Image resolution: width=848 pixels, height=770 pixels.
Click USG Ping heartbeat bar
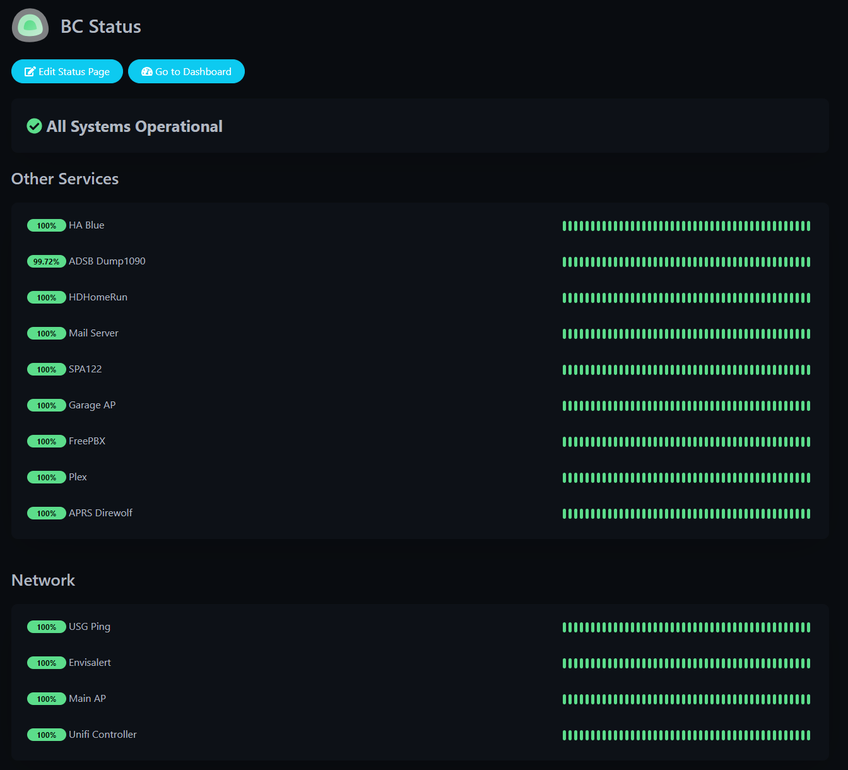click(686, 627)
